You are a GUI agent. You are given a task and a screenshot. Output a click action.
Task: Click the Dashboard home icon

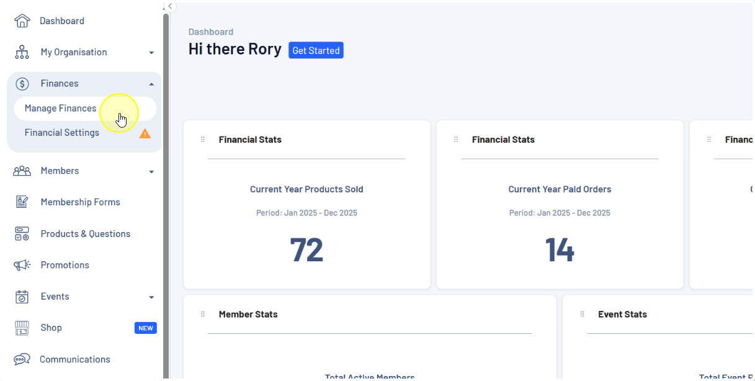(x=22, y=21)
